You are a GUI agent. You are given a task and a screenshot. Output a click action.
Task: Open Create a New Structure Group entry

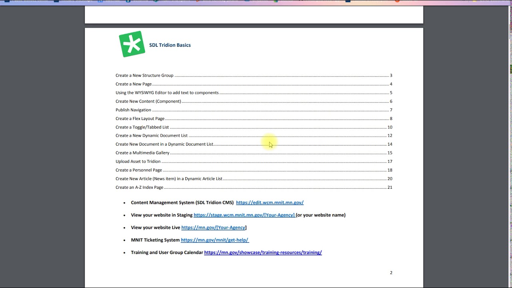pyautogui.click(x=254, y=75)
